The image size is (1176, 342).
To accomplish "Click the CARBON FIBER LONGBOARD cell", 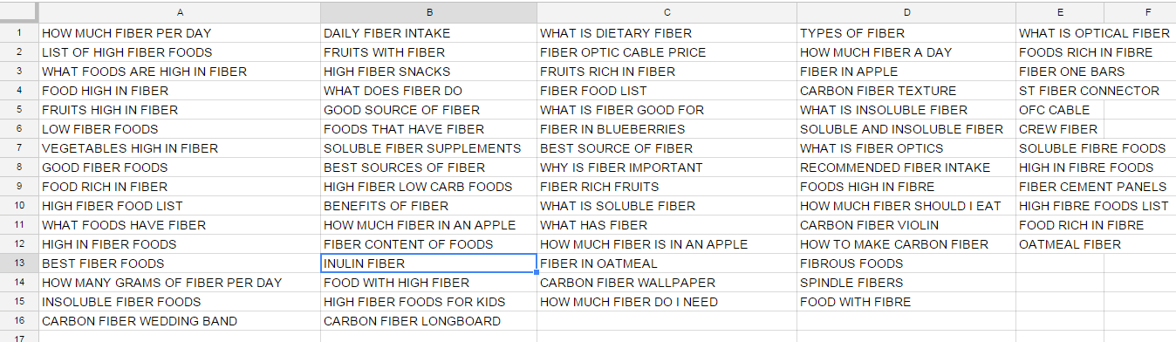I will pyautogui.click(x=428, y=321).
